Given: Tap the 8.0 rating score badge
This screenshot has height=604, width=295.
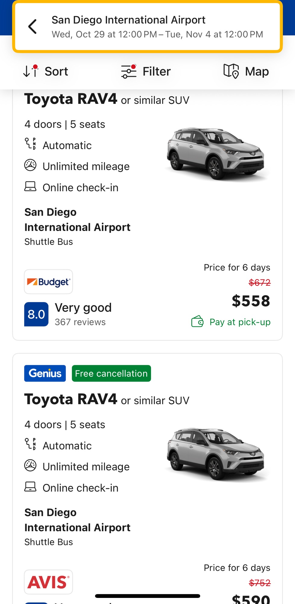Looking at the screenshot, I should 36,314.
